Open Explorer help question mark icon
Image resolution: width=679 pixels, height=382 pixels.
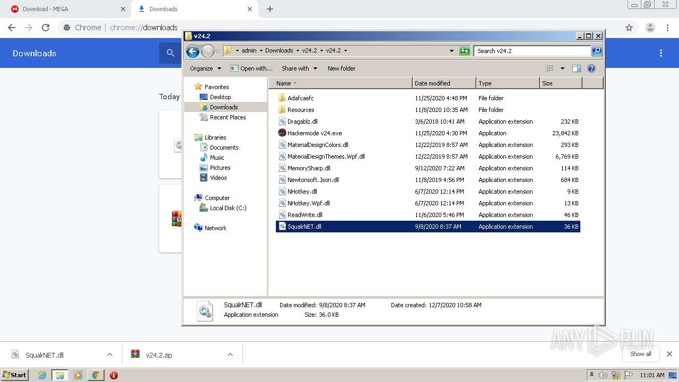click(591, 68)
